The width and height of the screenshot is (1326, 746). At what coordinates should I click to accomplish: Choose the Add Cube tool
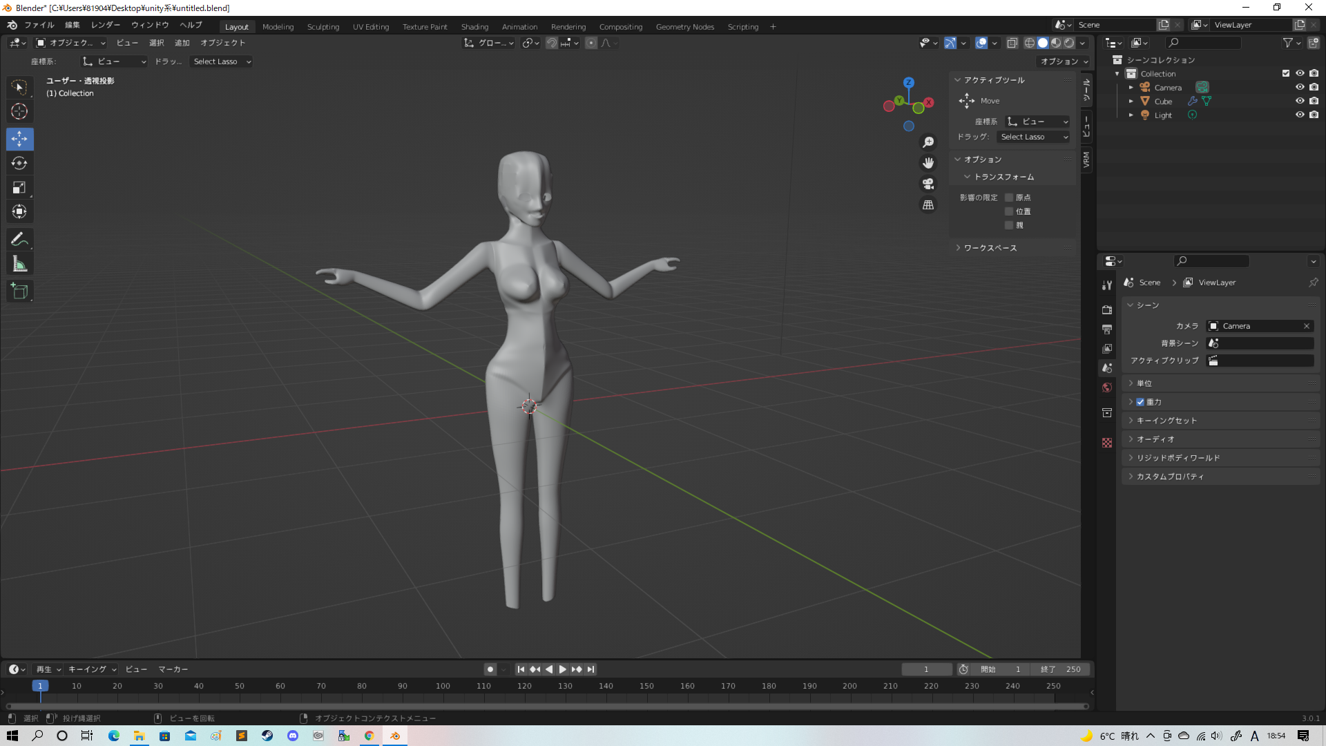pyautogui.click(x=19, y=291)
